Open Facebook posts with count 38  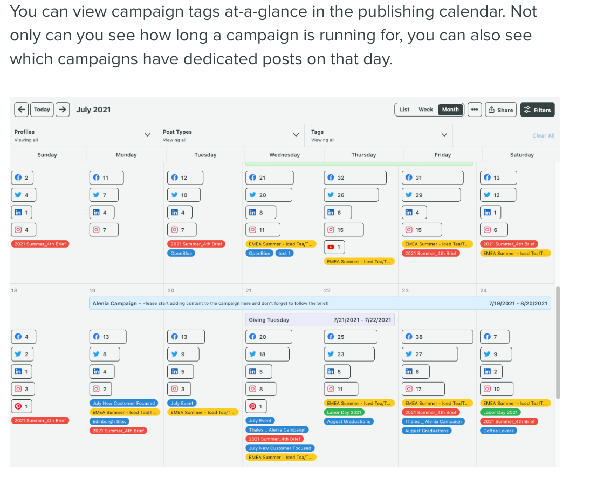(438, 337)
